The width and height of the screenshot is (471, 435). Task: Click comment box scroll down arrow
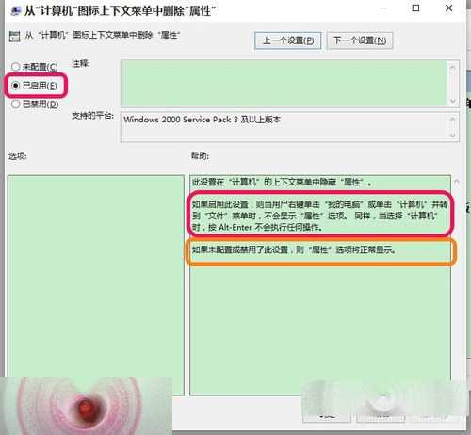click(452, 101)
